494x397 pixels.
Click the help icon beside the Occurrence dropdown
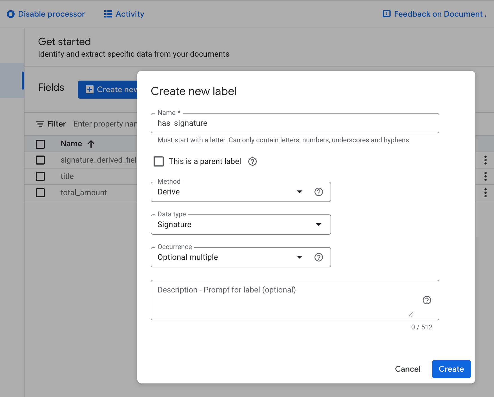pyautogui.click(x=318, y=257)
